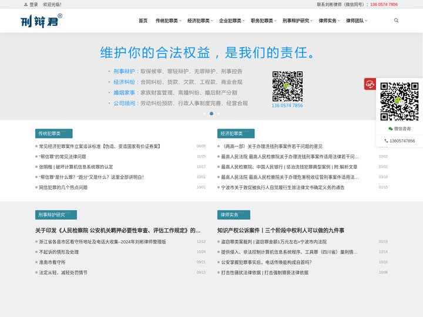This screenshot has height=317, width=423.
Task: Click the login user icon
Action: click(x=26, y=5)
